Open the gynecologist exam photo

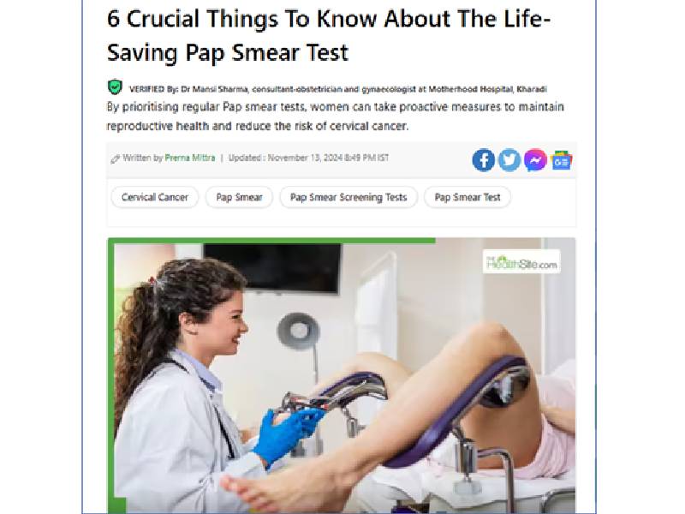(x=341, y=376)
